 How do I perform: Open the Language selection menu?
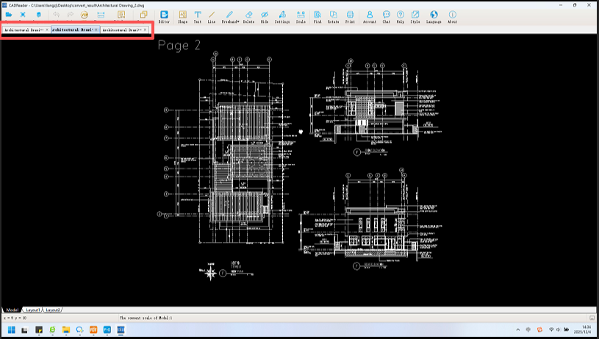[x=434, y=16]
